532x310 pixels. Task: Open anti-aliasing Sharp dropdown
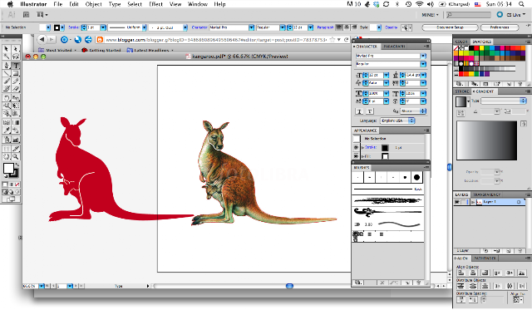413,111
